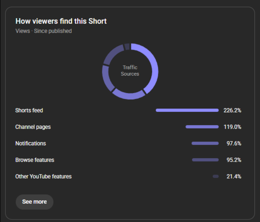
Task: Click the Channel pages progress bar
Action: (202, 127)
